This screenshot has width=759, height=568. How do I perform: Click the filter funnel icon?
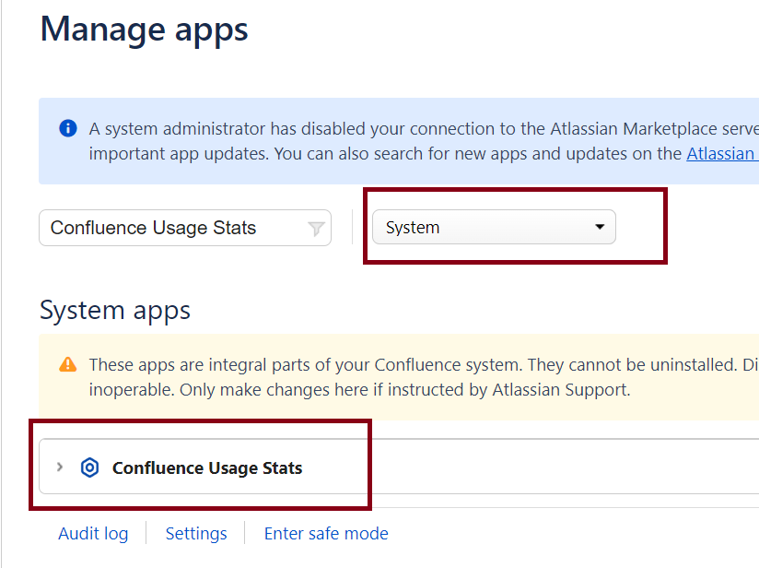[x=316, y=229]
